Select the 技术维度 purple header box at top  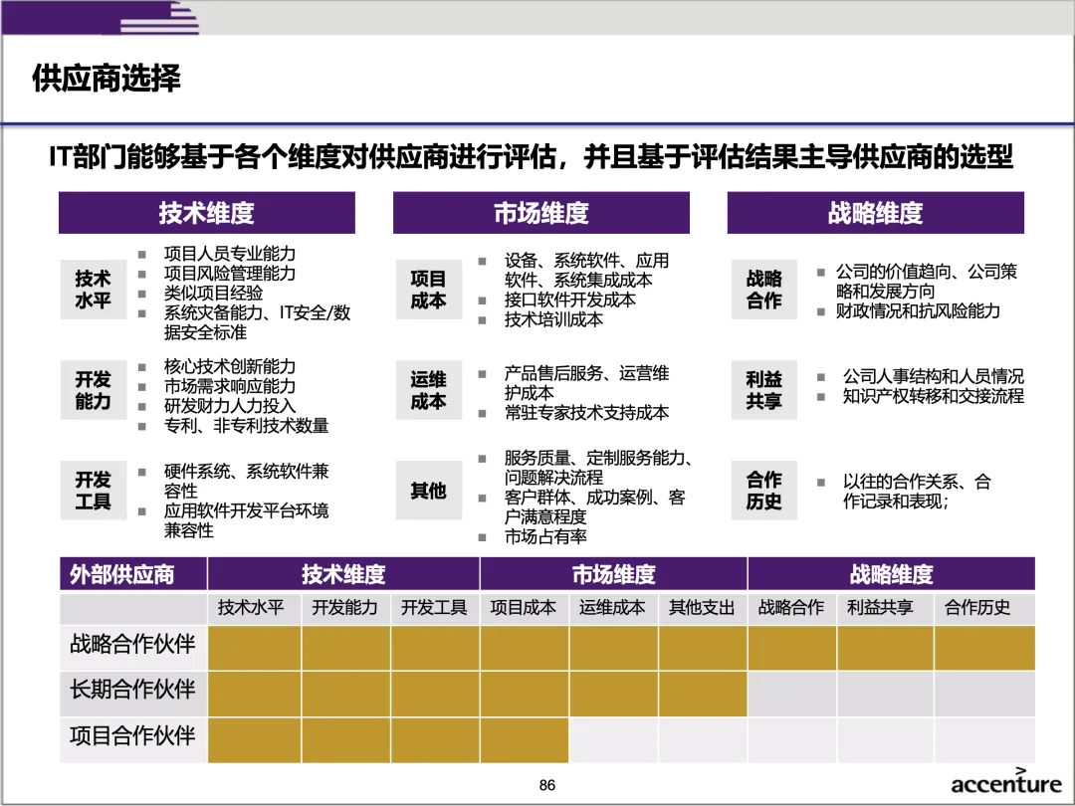click(x=207, y=213)
